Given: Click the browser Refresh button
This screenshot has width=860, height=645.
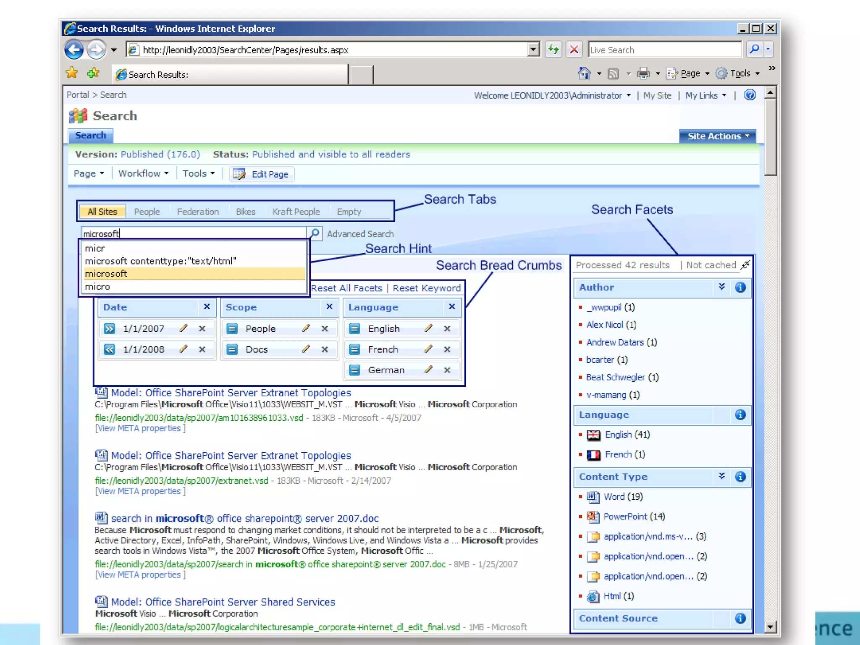Looking at the screenshot, I should pos(553,50).
